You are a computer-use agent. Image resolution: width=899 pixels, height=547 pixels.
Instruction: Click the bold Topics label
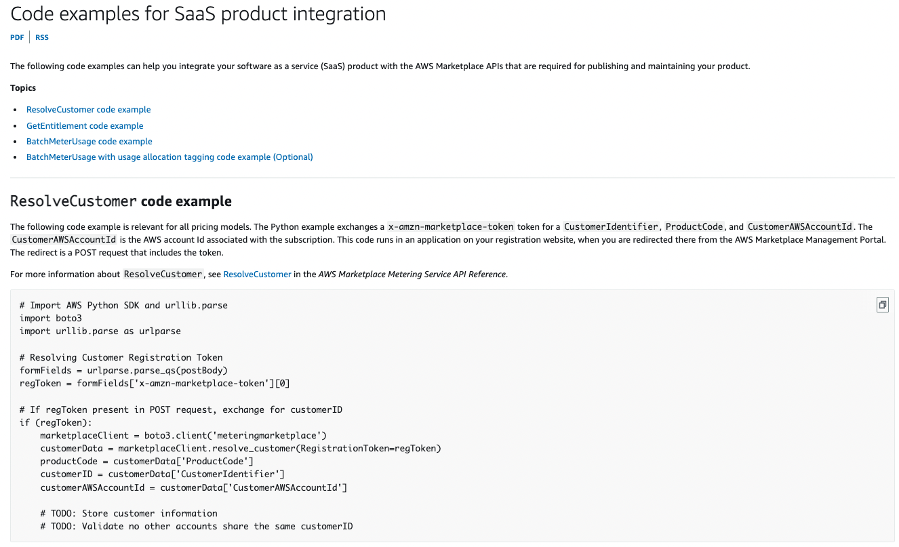pyautogui.click(x=23, y=88)
